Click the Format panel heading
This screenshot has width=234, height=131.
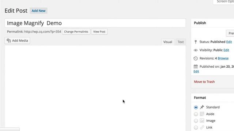(200, 98)
